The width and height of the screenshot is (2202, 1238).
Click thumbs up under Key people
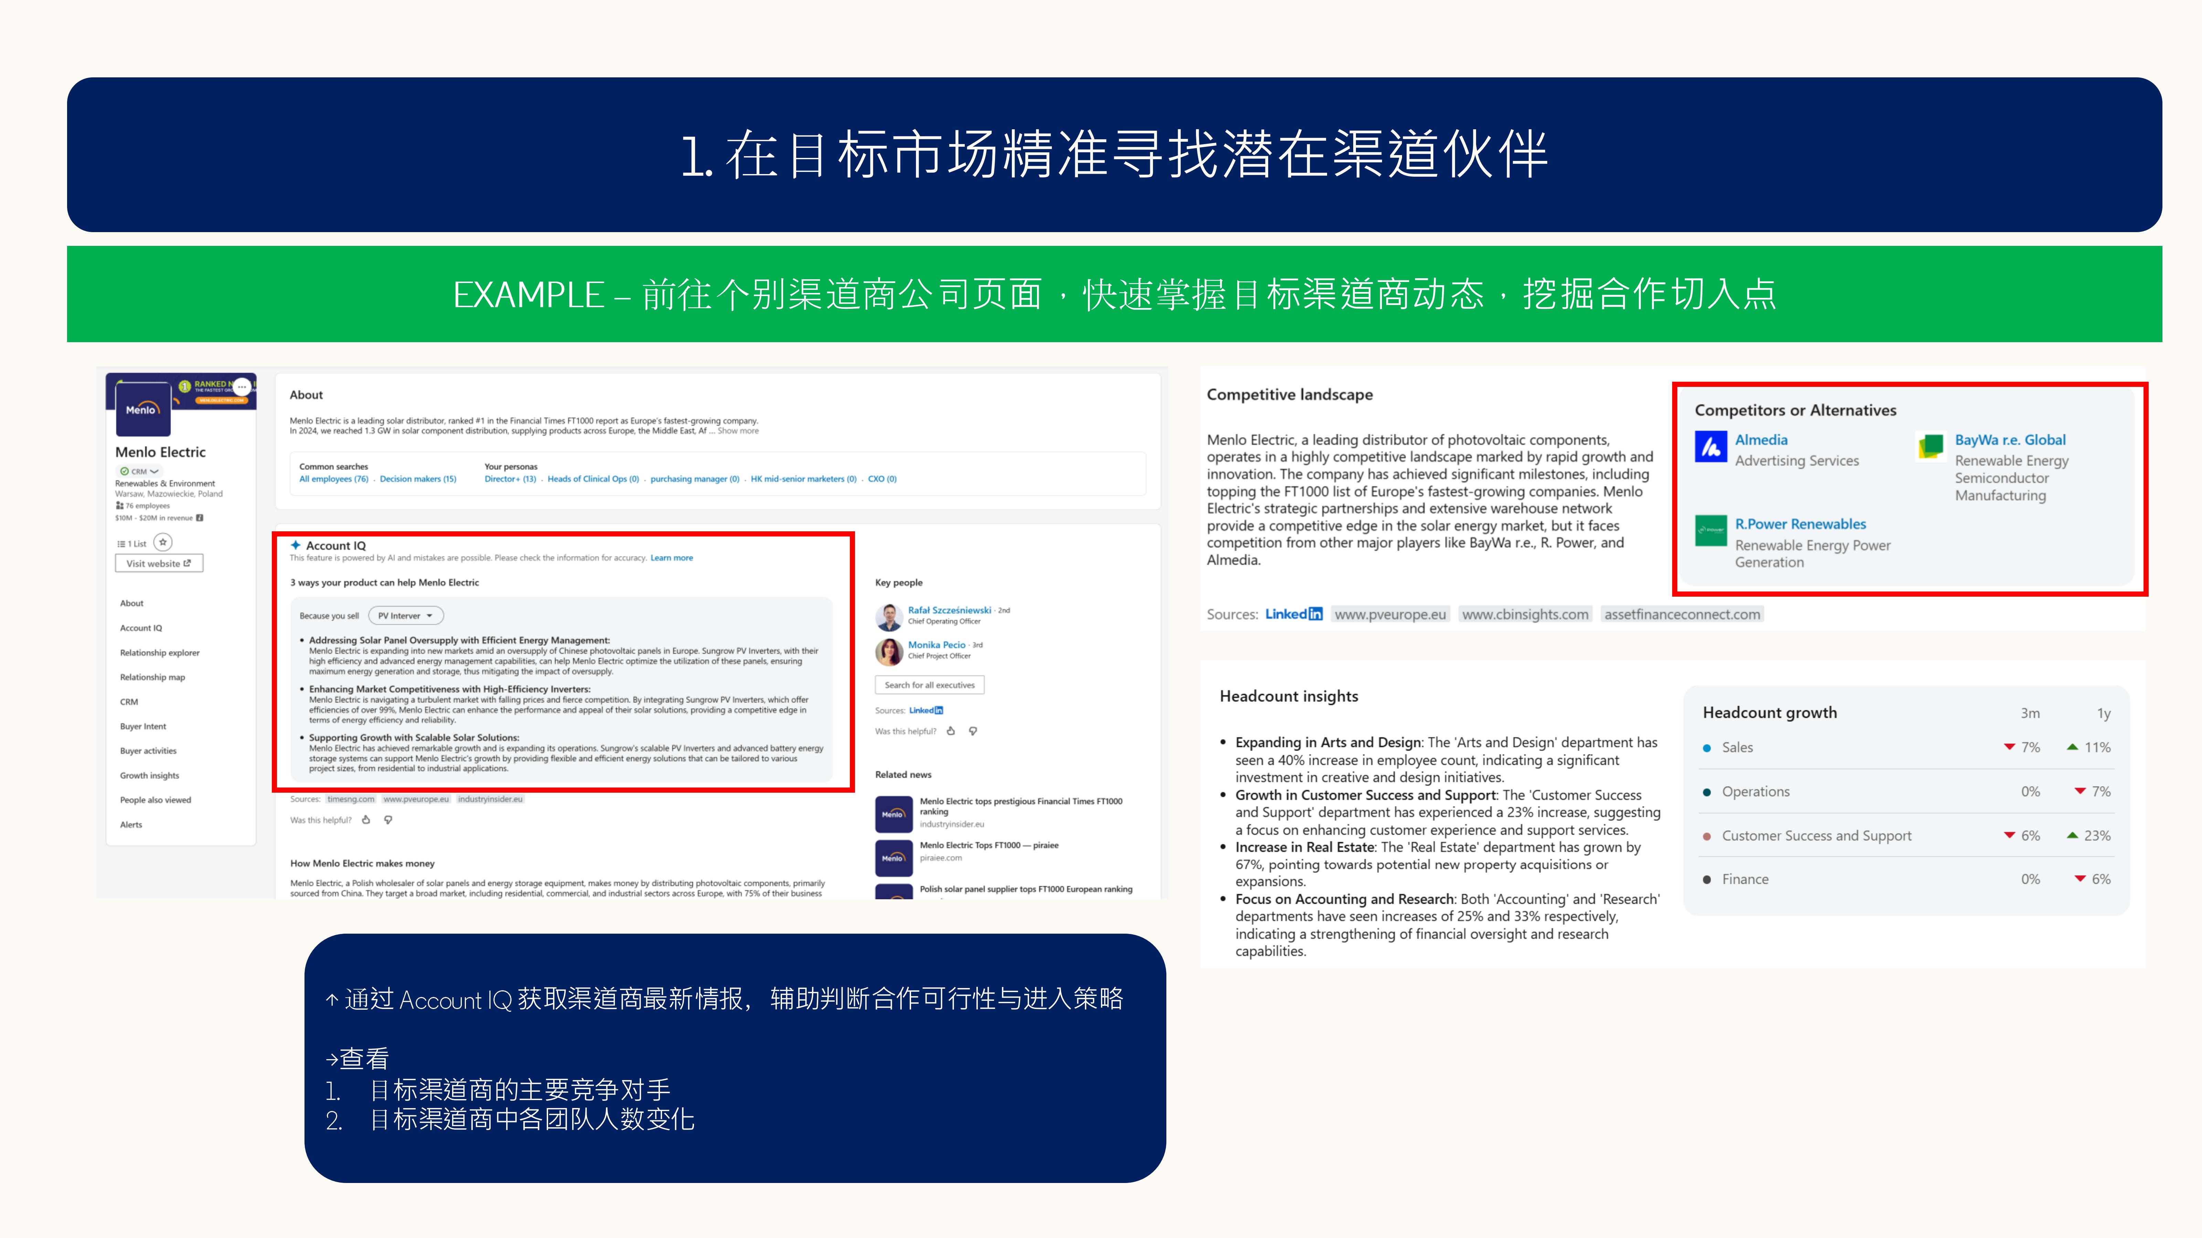click(x=951, y=731)
